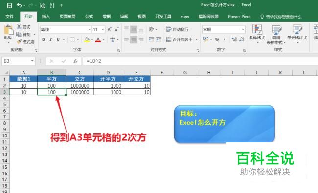This screenshot has width=318, height=193.
Task: Click the Borders icon
Action: pyautogui.click(x=72, y=39)
